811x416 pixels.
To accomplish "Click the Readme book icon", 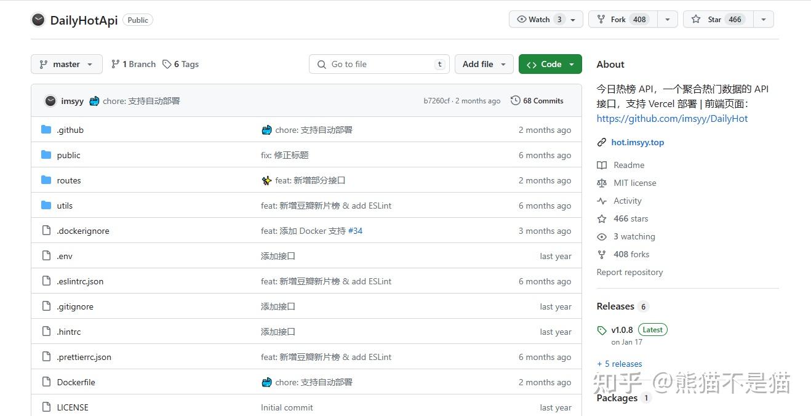I will click(601, 165).
